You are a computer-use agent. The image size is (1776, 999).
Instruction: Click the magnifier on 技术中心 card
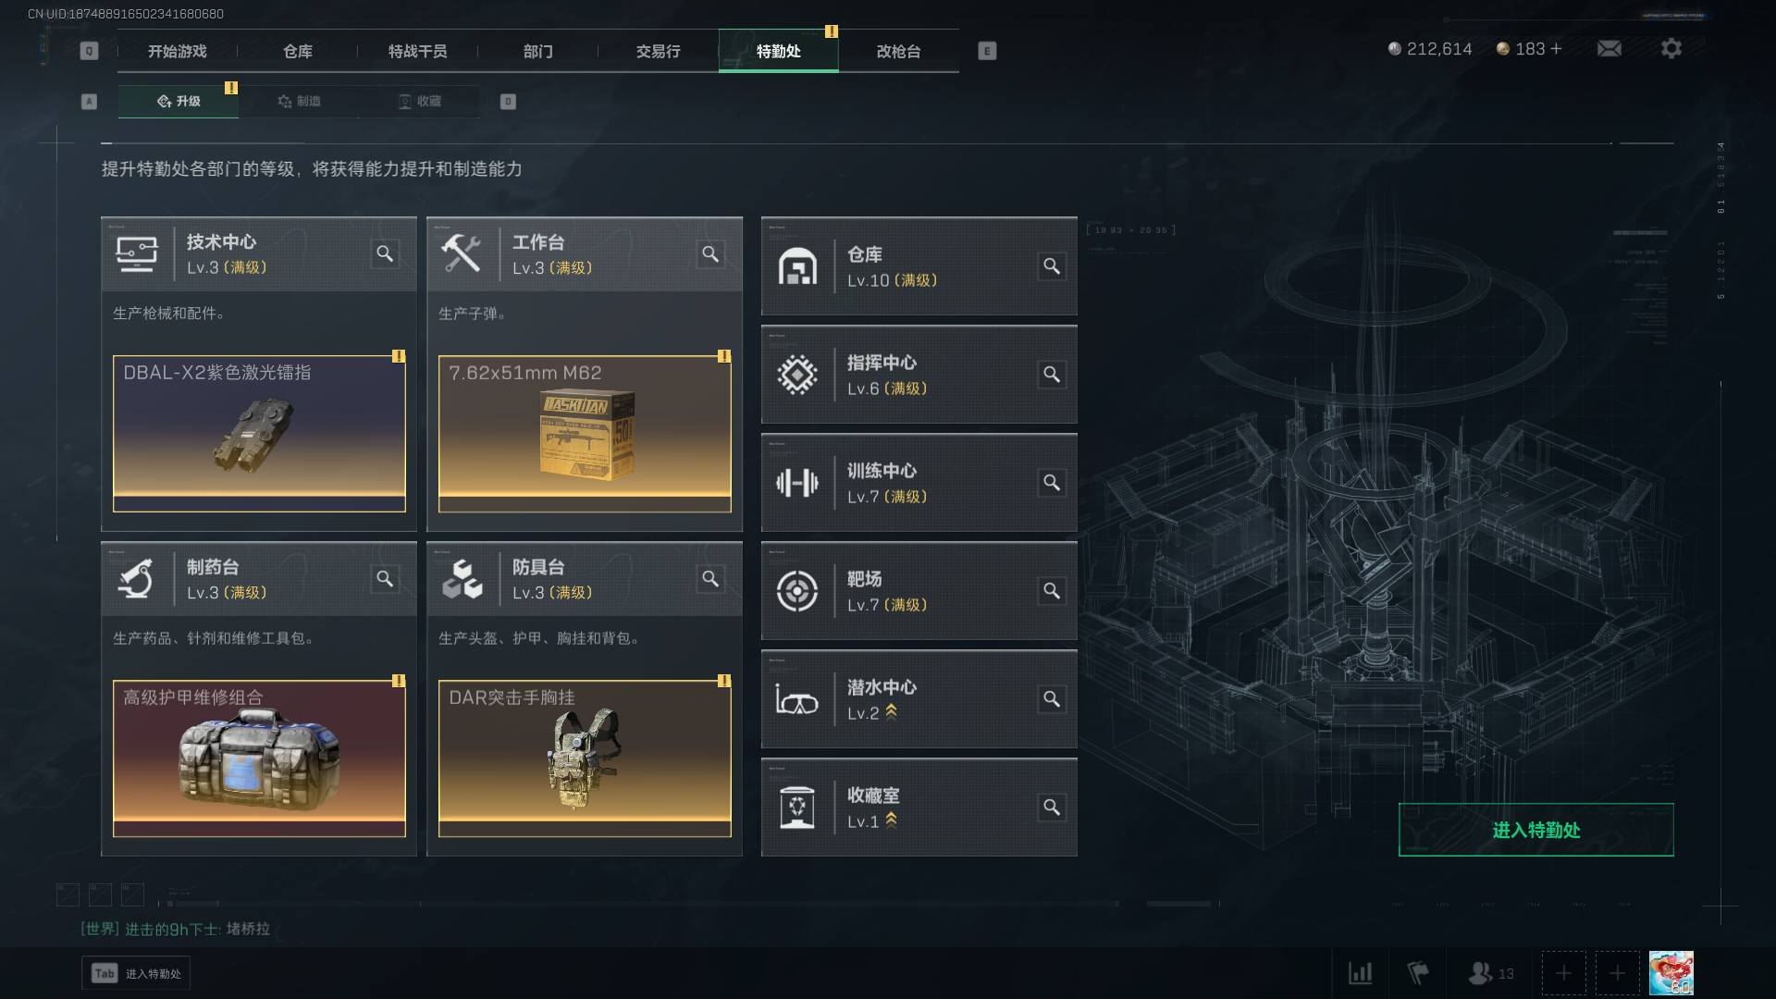(385, 253)
